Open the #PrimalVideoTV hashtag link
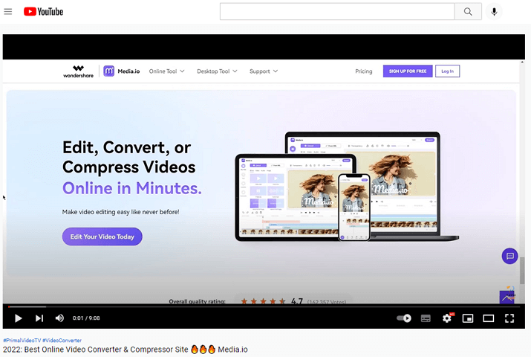The image size is (531, 357). 22,340
